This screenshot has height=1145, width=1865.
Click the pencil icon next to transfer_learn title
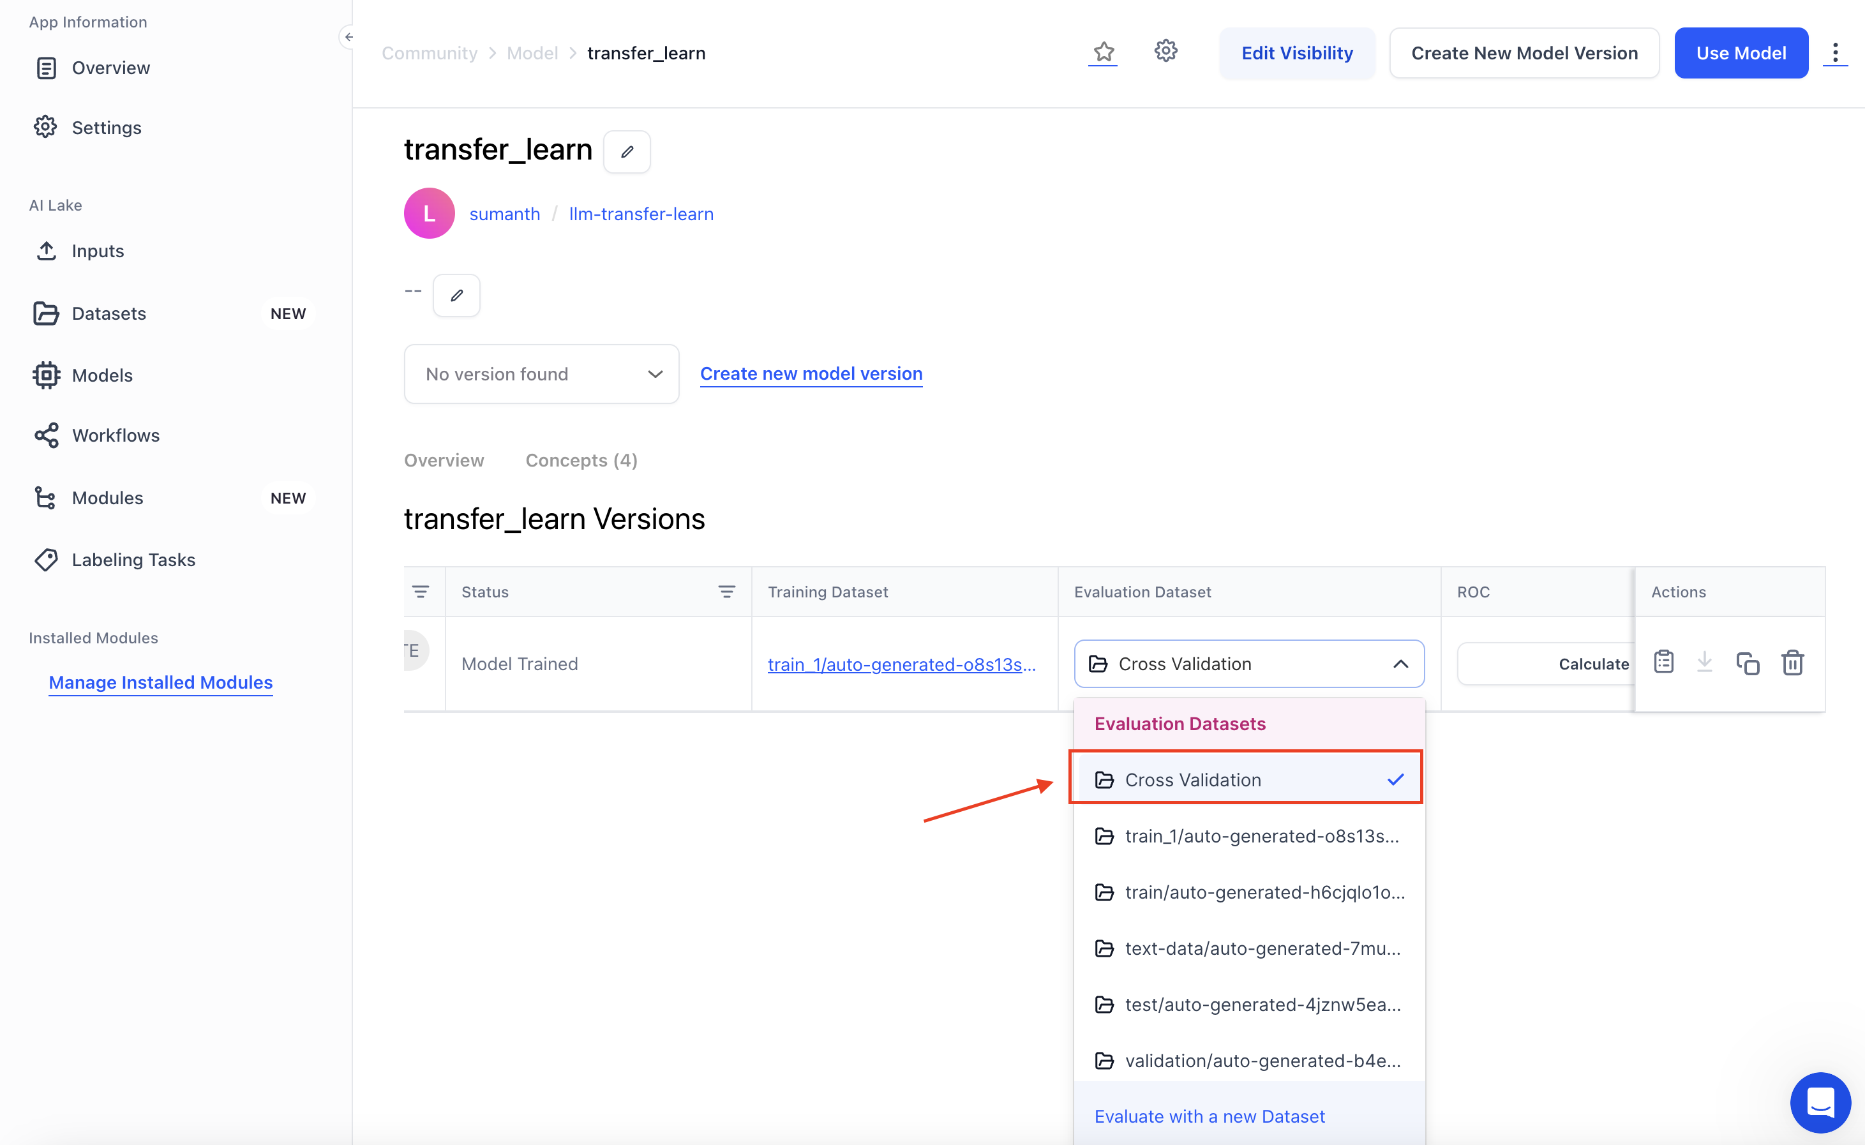pyautogui.click(x=627, y=151)
